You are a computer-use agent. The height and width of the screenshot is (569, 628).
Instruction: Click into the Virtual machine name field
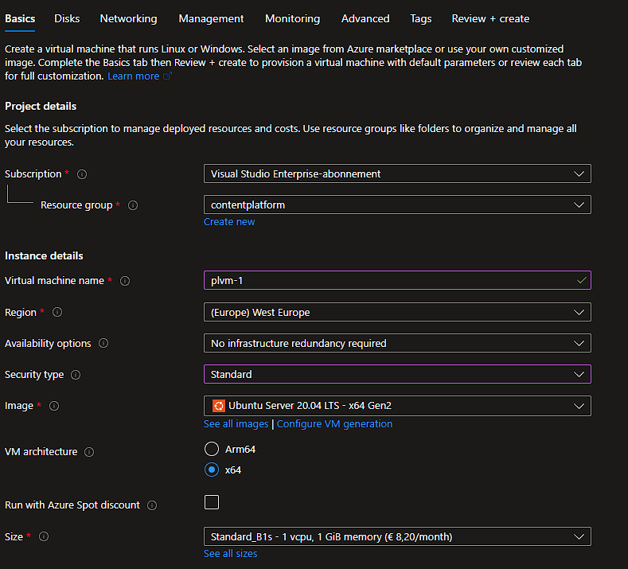(397, 280)
